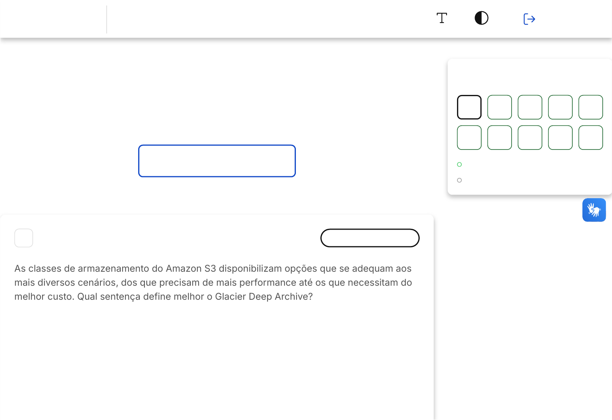Screen dimensions: 612x420
Task: Open the text size adjustment icon
Action: tap(441, 18)
